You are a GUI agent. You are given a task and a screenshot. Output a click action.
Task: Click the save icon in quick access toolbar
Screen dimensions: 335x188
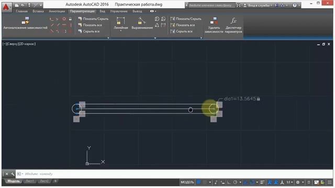(29, 5)
